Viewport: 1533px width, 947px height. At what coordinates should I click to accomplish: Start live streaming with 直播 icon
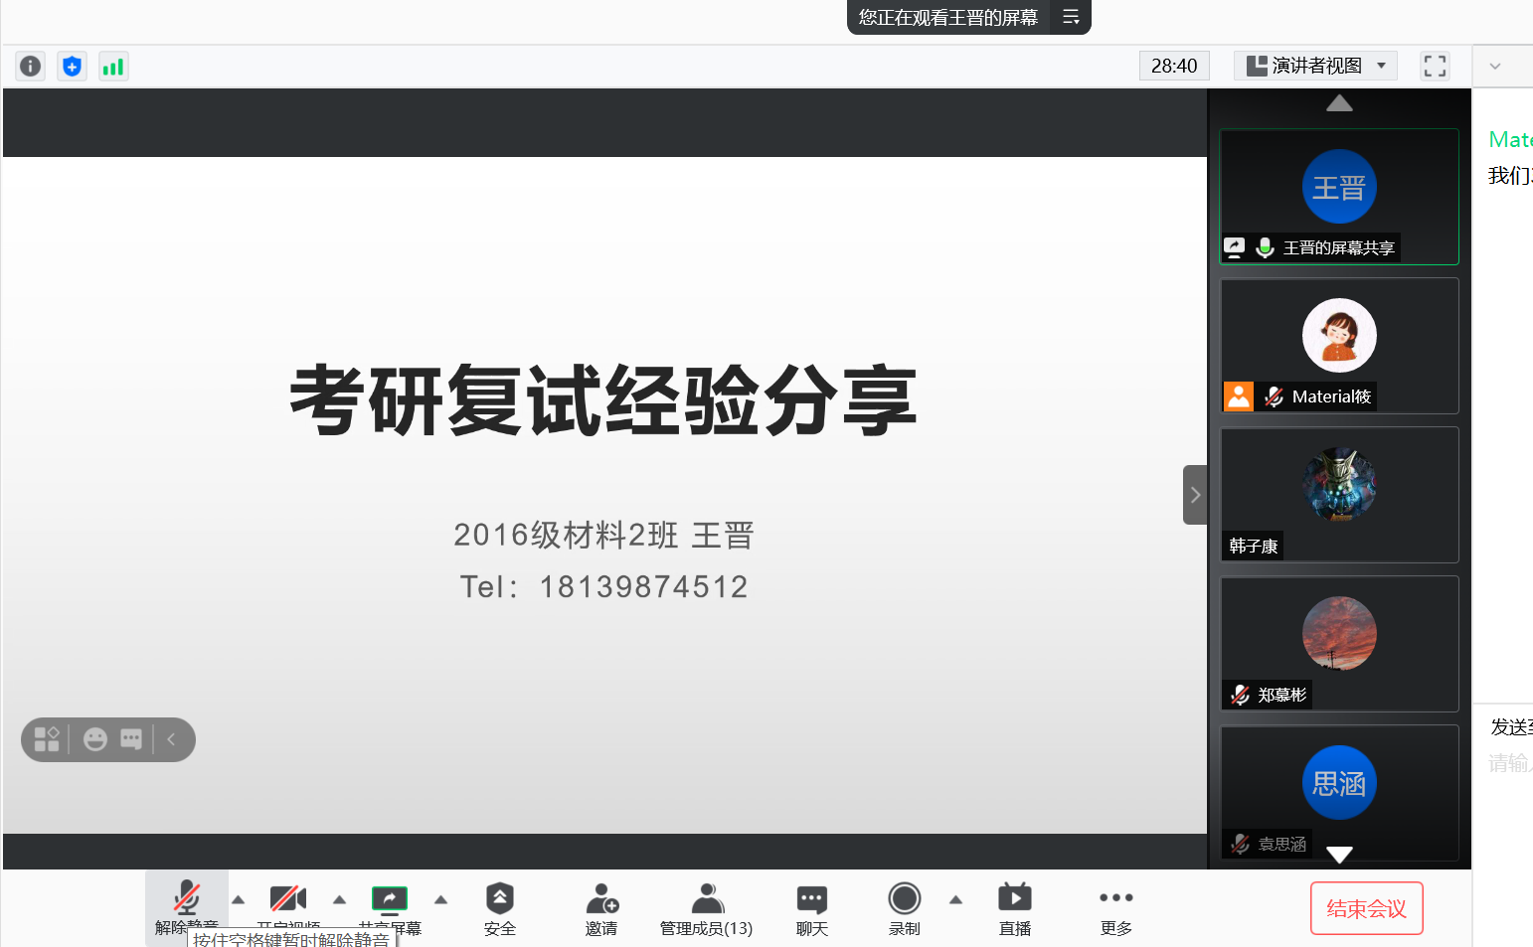pos(1014,908)
